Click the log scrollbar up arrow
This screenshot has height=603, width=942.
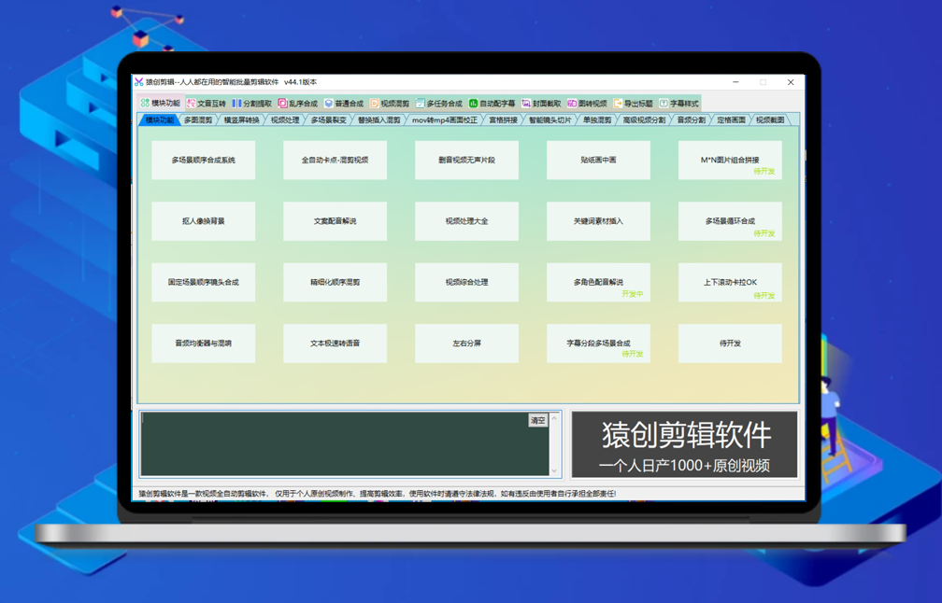pyautogui.click(x=554, y=418)
